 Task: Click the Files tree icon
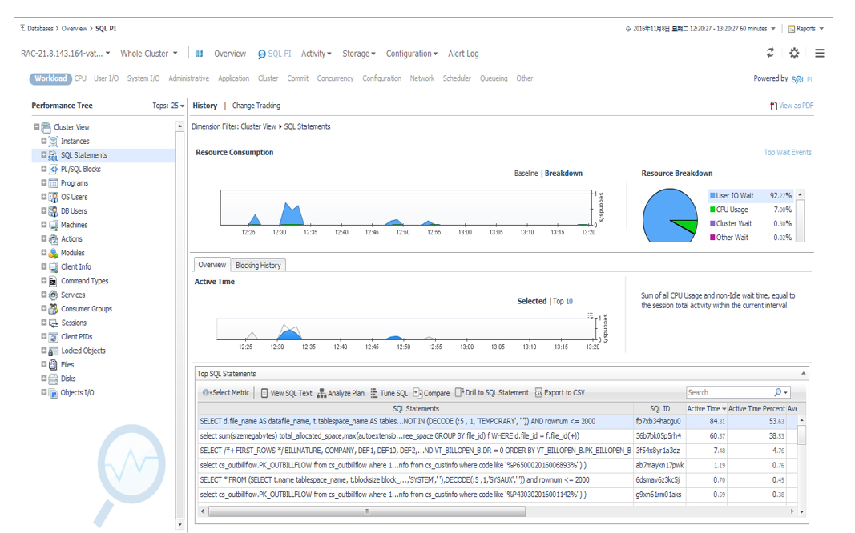coord(53,365)
